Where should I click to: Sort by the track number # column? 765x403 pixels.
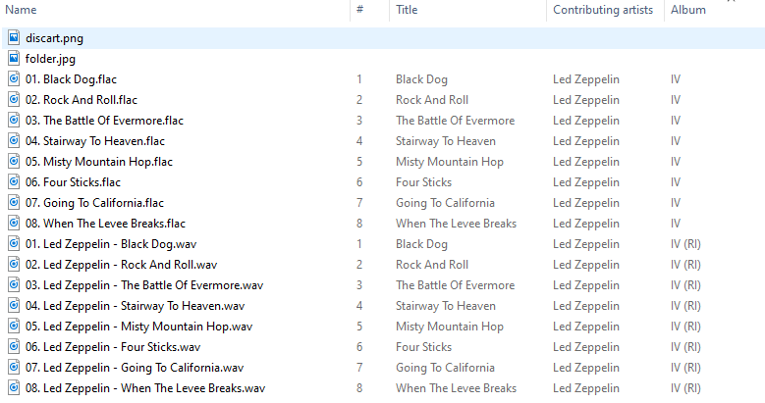(x=359, y=10)
